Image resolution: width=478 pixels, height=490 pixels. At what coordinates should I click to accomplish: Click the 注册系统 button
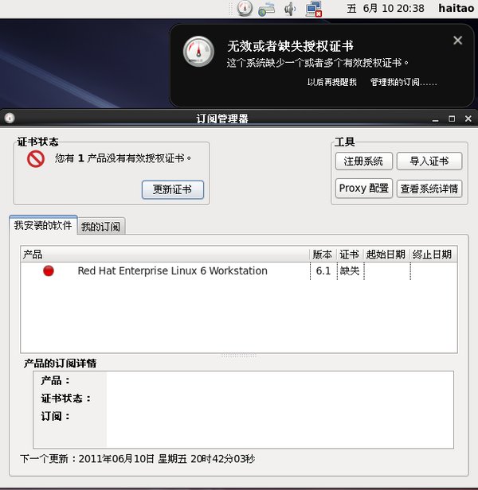(x=364, y=161)
